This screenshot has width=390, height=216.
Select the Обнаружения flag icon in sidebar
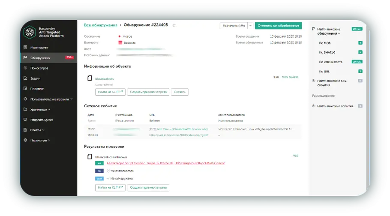click(25, 57)
